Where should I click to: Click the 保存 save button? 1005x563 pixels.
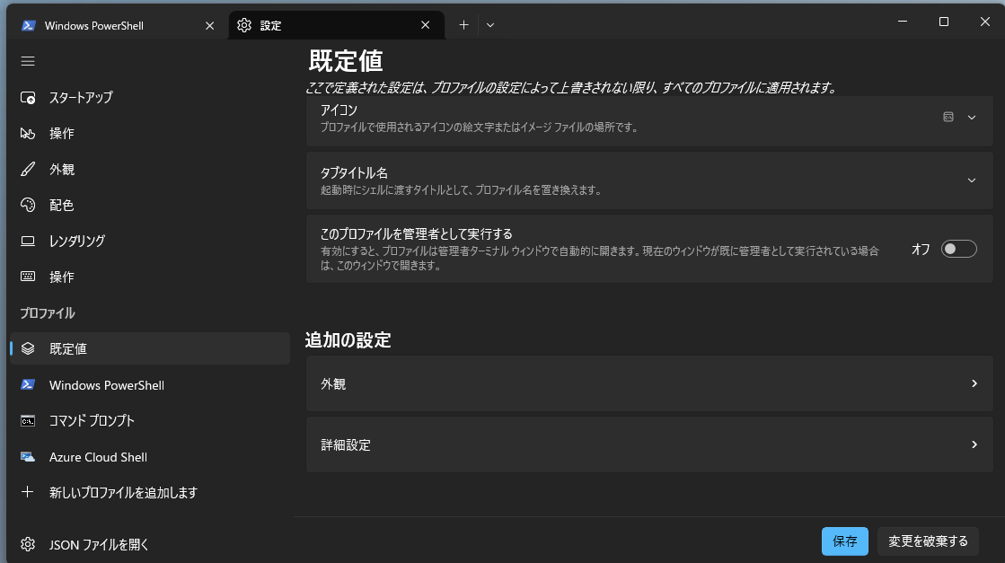(844, 541)
